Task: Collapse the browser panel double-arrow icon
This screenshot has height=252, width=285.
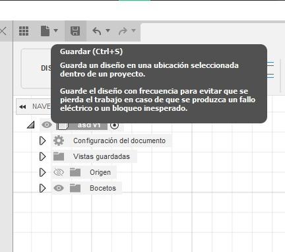Action: click(x=22, y=107)
